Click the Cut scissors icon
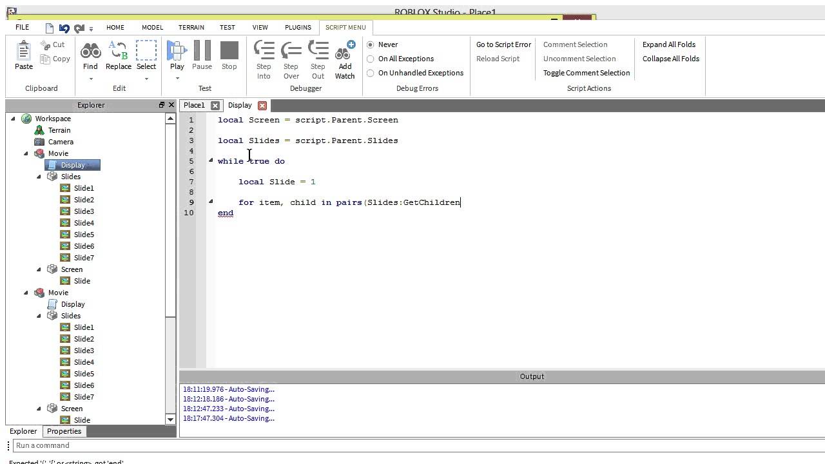The width and height of the screenshot is (825, 464). point(45,44)
